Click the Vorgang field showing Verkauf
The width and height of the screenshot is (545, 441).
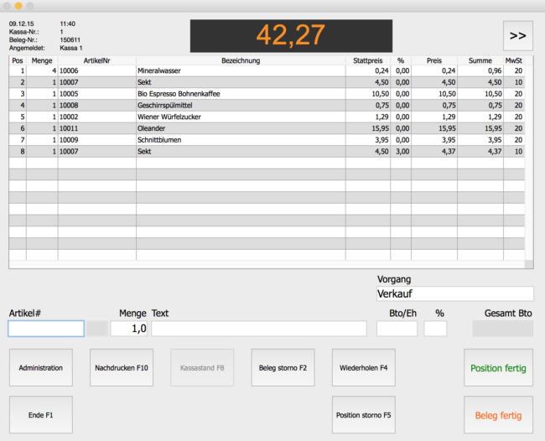[x=454, y=293]
